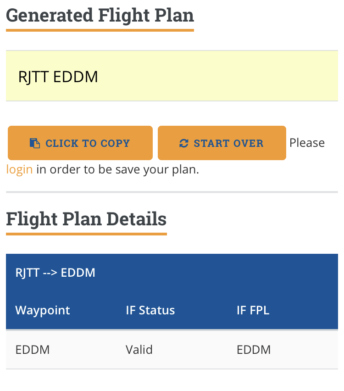
Task: Click the RJTT EDDM generated route text
Action: pos(58,76)
